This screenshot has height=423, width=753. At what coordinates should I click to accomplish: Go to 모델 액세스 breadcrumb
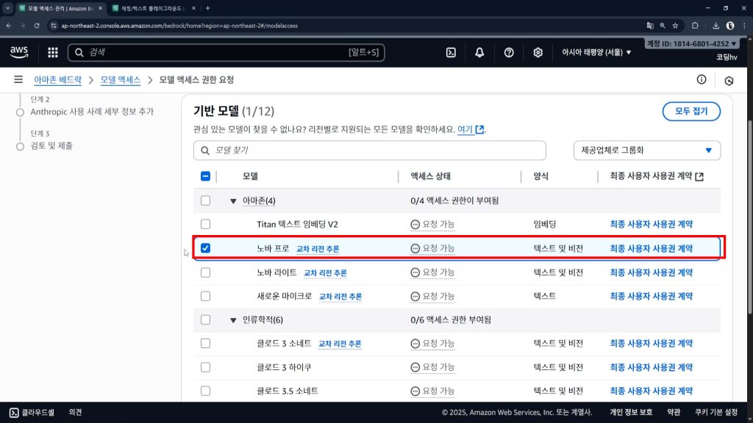click(120, 79)
